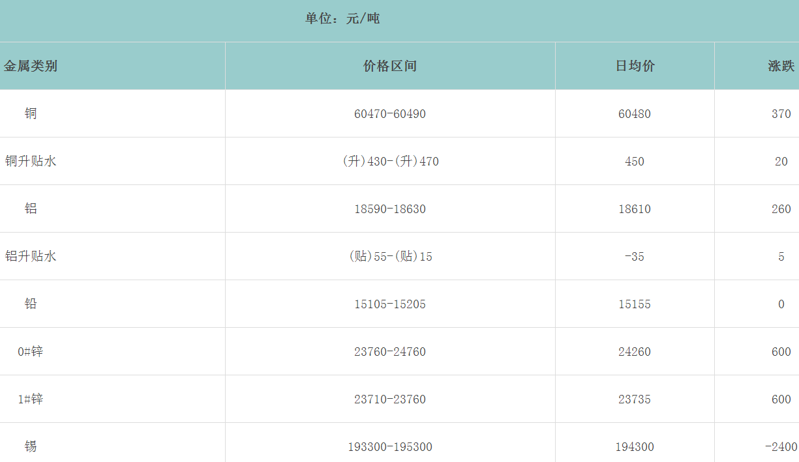Select the 铜 metal name cell
This screenshot has width=799, height=462.
point(31,113)
